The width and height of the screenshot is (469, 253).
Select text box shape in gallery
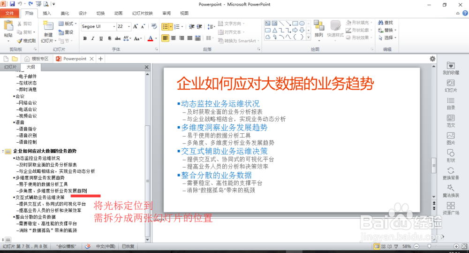(268, 23)
